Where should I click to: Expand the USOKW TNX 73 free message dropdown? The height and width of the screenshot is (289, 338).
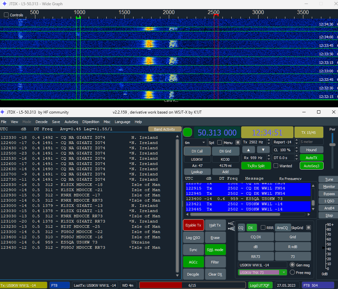tap(284, 272)
